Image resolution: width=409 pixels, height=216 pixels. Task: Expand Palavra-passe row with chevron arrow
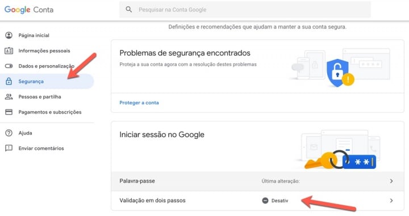[391, 181]
